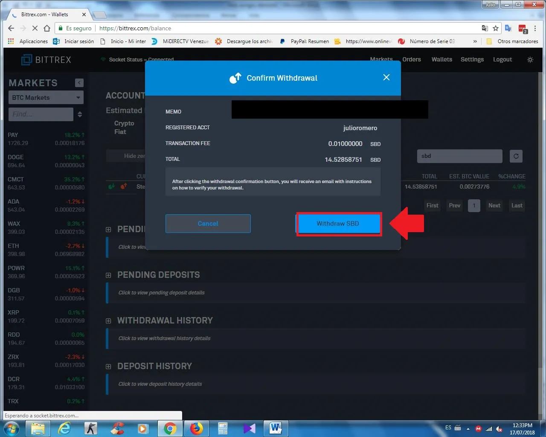Click the market Find search field
Image resolution: width=546 pixels, height=437 pixels.
41,114
